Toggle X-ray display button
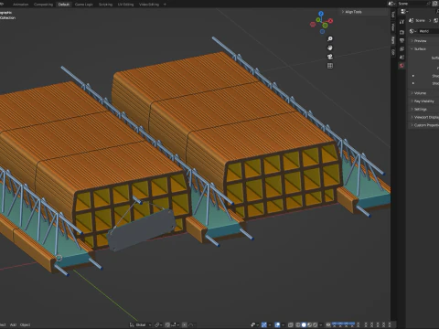 291,324
